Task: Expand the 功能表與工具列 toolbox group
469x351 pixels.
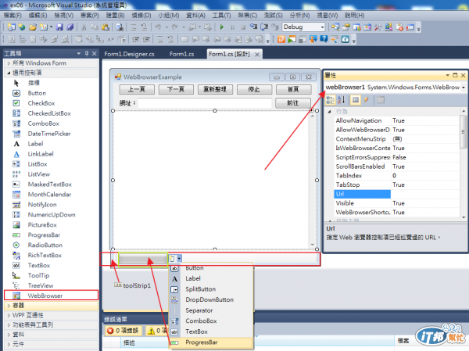Action: tap(9, 325)
